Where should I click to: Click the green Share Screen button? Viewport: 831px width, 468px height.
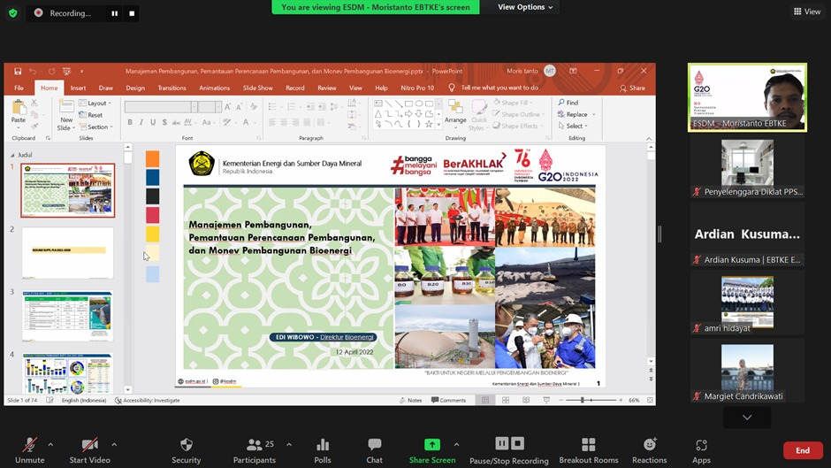pos(432,450)
